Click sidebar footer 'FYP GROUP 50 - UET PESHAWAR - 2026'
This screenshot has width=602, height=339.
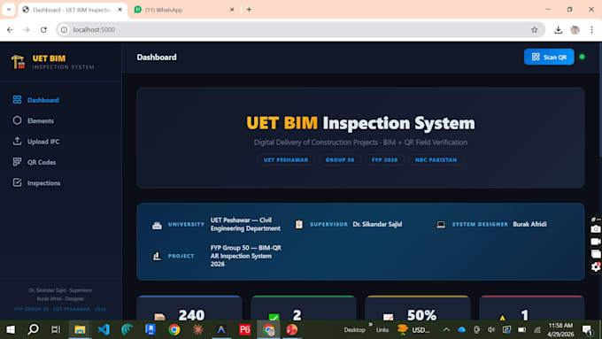(60, 309)
